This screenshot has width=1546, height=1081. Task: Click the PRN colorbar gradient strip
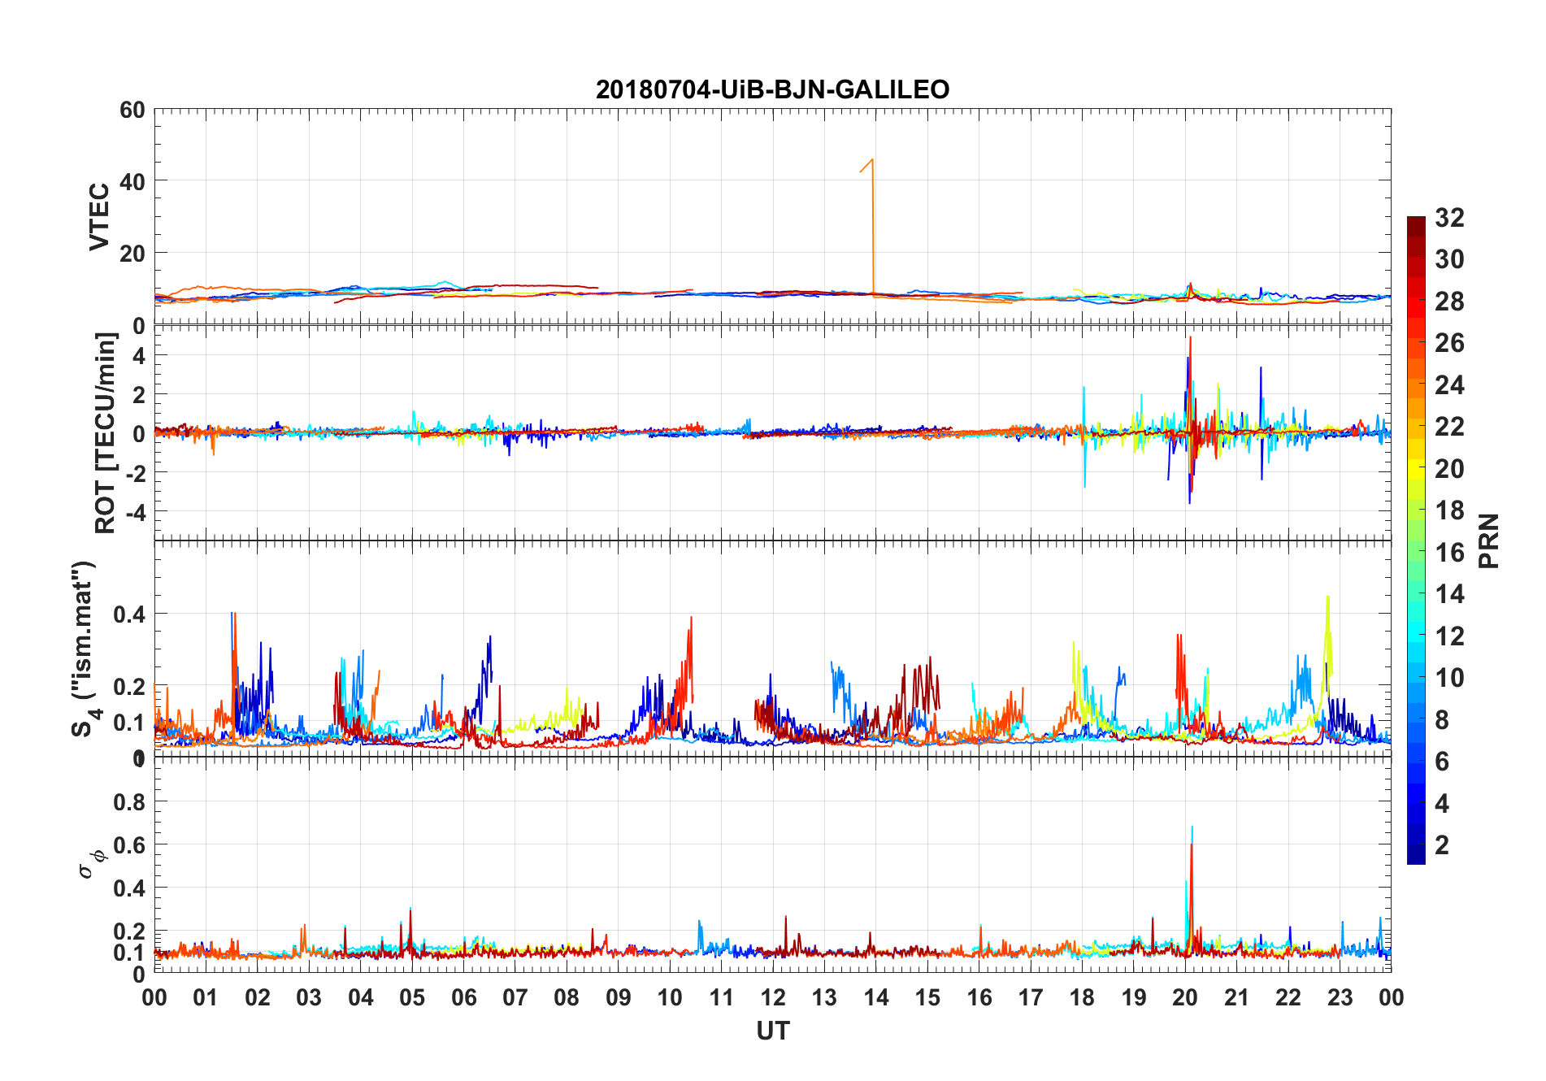point(1416,540)
